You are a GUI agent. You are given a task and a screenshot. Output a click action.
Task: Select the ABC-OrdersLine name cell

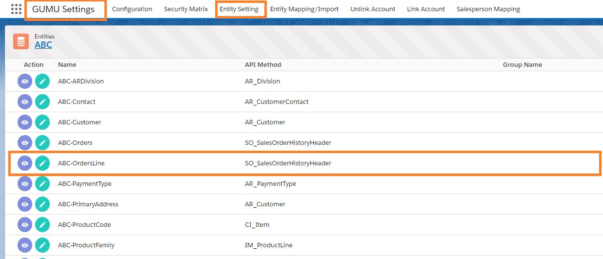81,163
